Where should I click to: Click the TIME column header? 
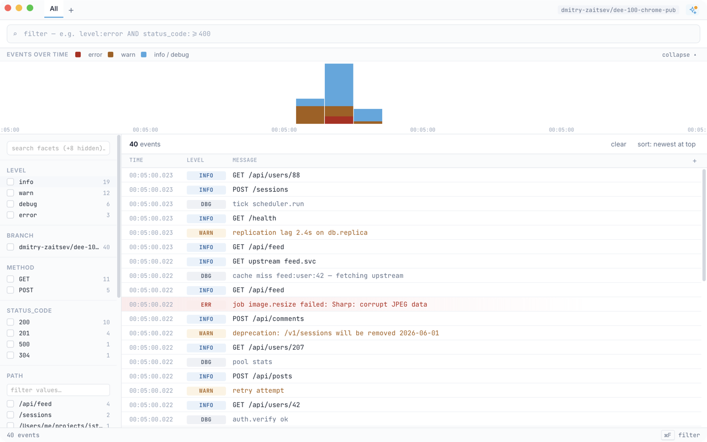[x=136, y=160]
